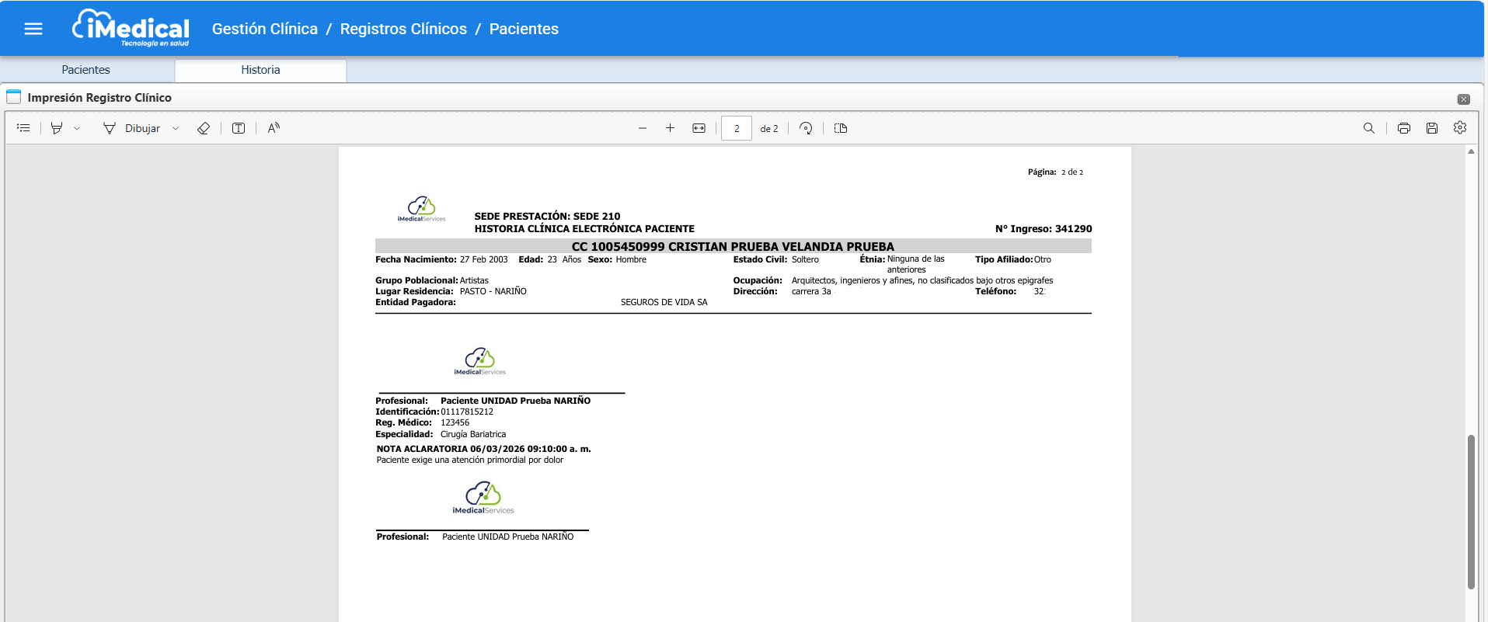Print the clinical record document

[x=1403, y=128]
